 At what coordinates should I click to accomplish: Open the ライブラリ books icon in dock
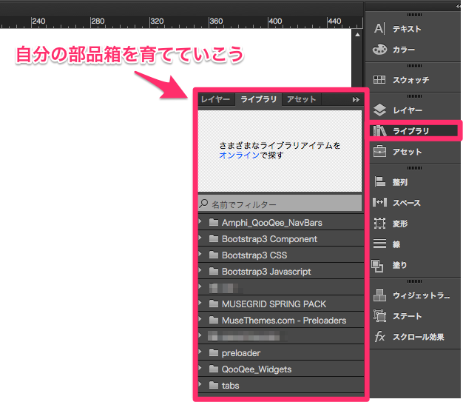(x=379, y=130)
